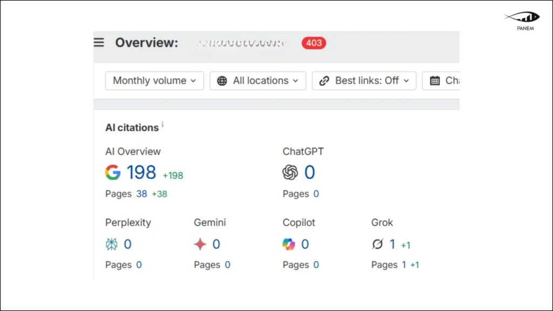Click the ChatGPT logo icon
This screenshot has height=311, width=553.
point(290,172)
